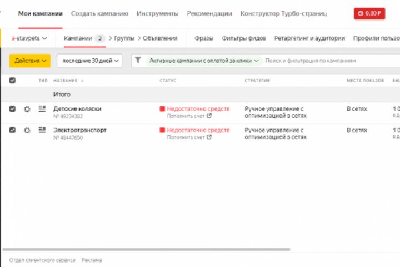Viewport: 400px width, 267px height.
Task: Open the Инструменты menu
Action: [x=157, y=13]
